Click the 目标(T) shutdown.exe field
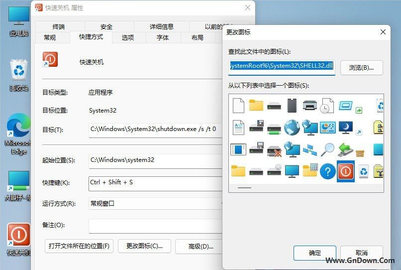The width and height of the screenshot is (401, 270). click(156, 130)
